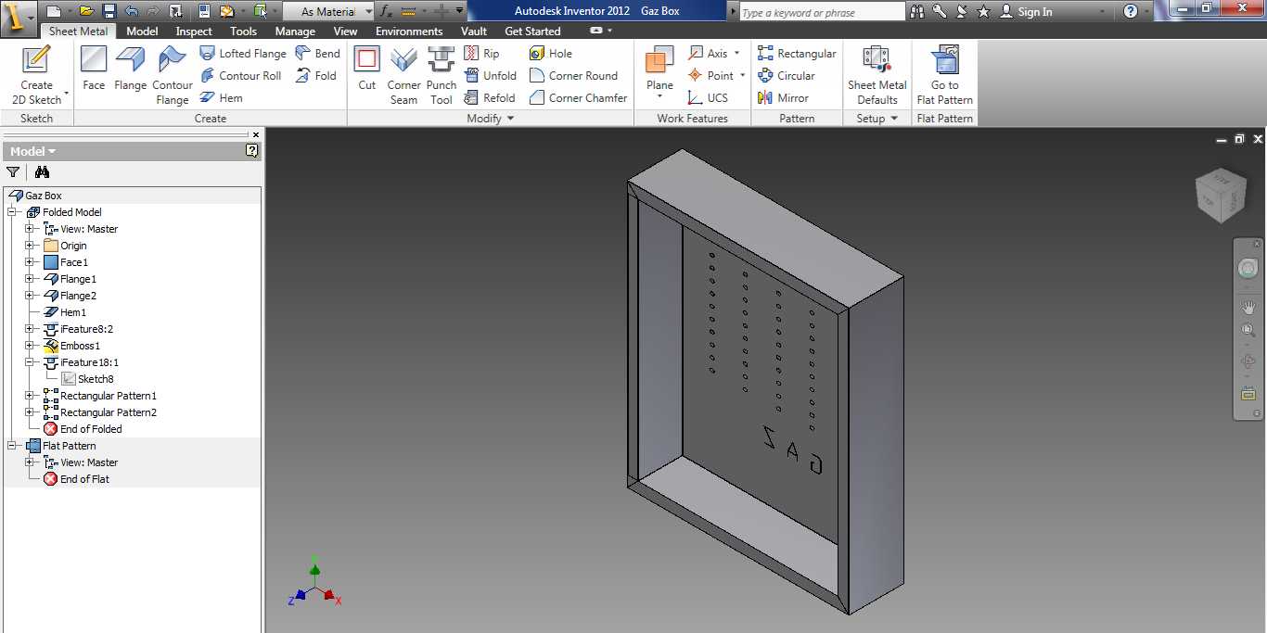
Task: Choose the Refold command
Action: [x=489, y=98]
